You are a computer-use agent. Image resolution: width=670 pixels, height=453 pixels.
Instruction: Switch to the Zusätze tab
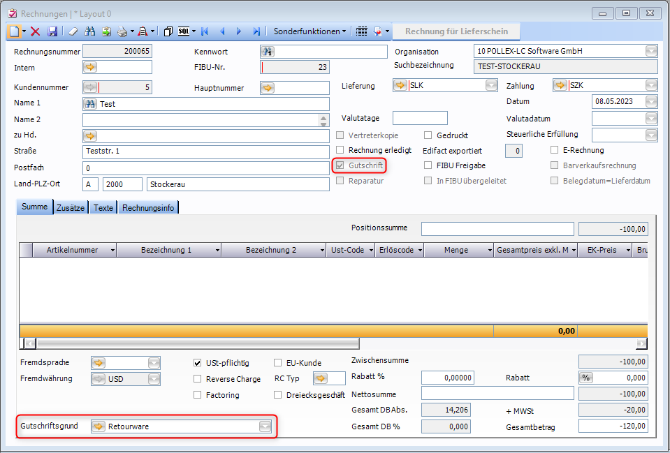(x=71, y=207)
